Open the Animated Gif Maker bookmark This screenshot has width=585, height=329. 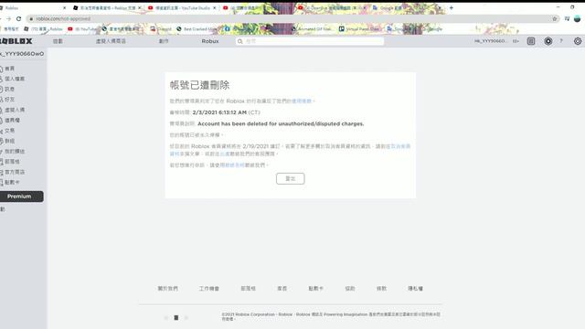click(x=313, y=28)
